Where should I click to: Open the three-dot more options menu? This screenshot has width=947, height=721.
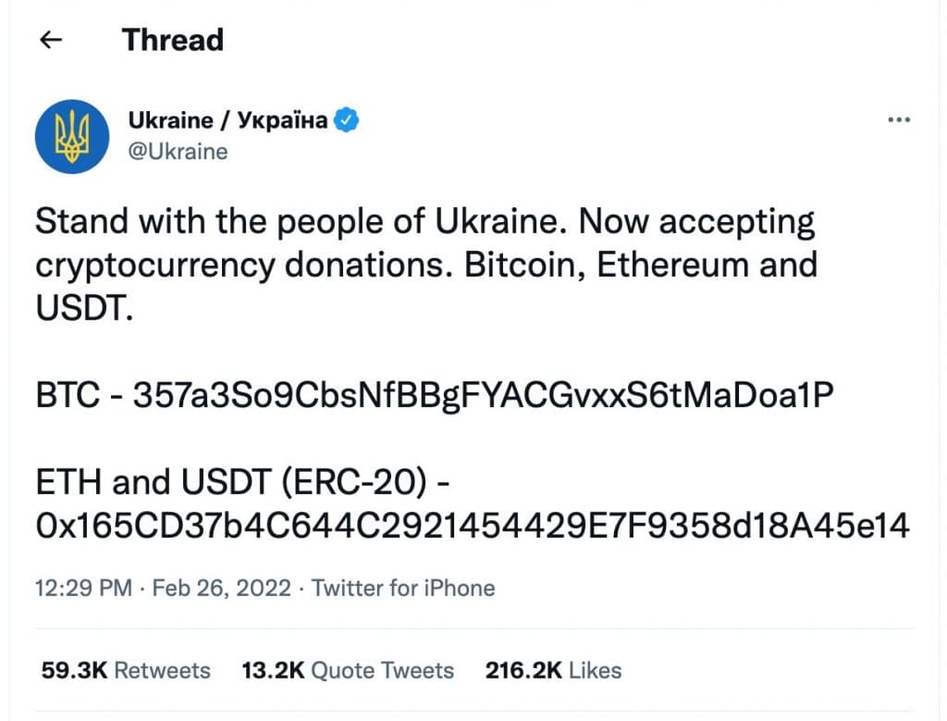899,119
